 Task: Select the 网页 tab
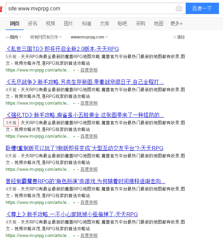click(x=15, y=24)
